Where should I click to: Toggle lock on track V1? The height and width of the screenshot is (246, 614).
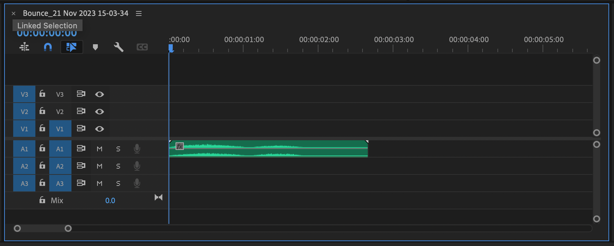(x=42, y=129)
